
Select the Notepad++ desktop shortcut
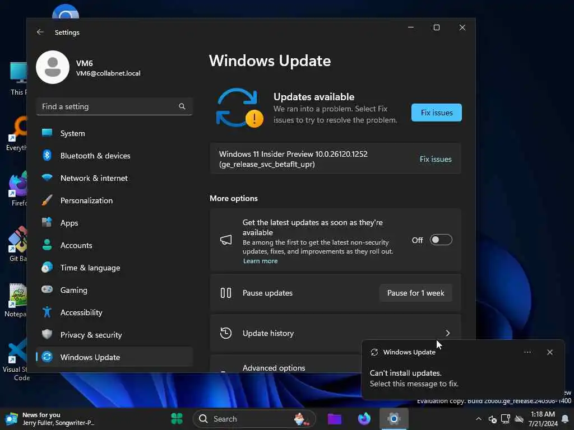click(x=16, y=300)
